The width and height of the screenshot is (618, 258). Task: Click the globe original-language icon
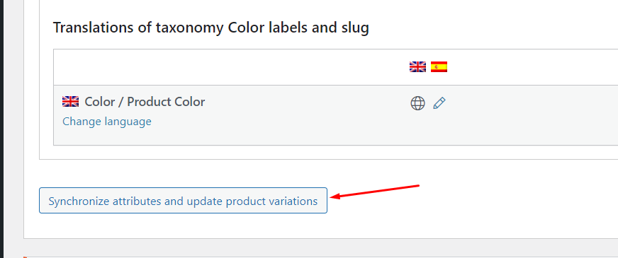(417, 103)
